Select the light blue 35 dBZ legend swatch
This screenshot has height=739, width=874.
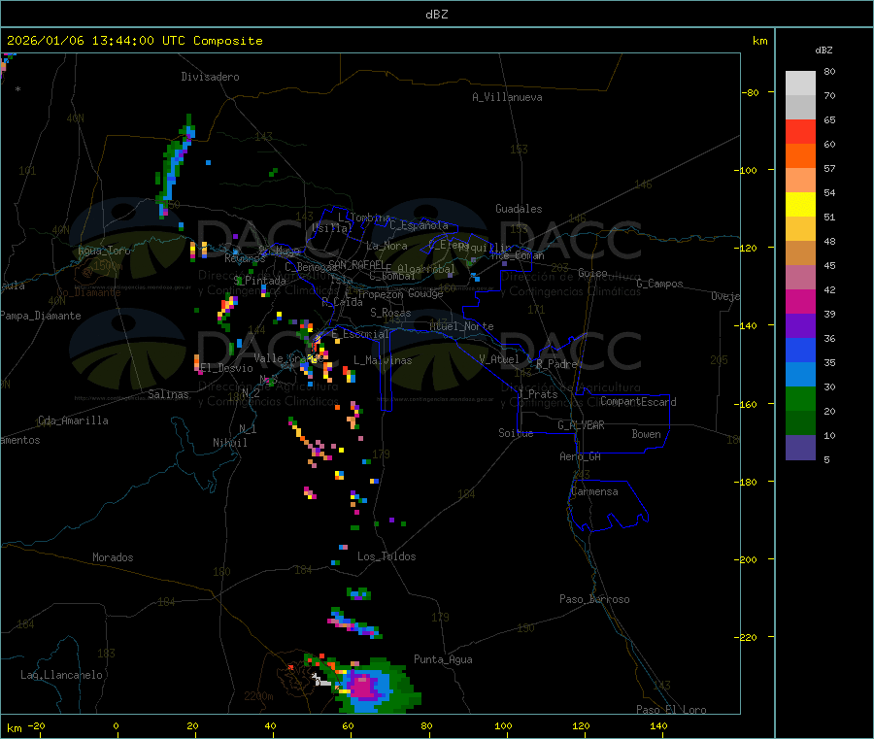click(x=800, y=375)
